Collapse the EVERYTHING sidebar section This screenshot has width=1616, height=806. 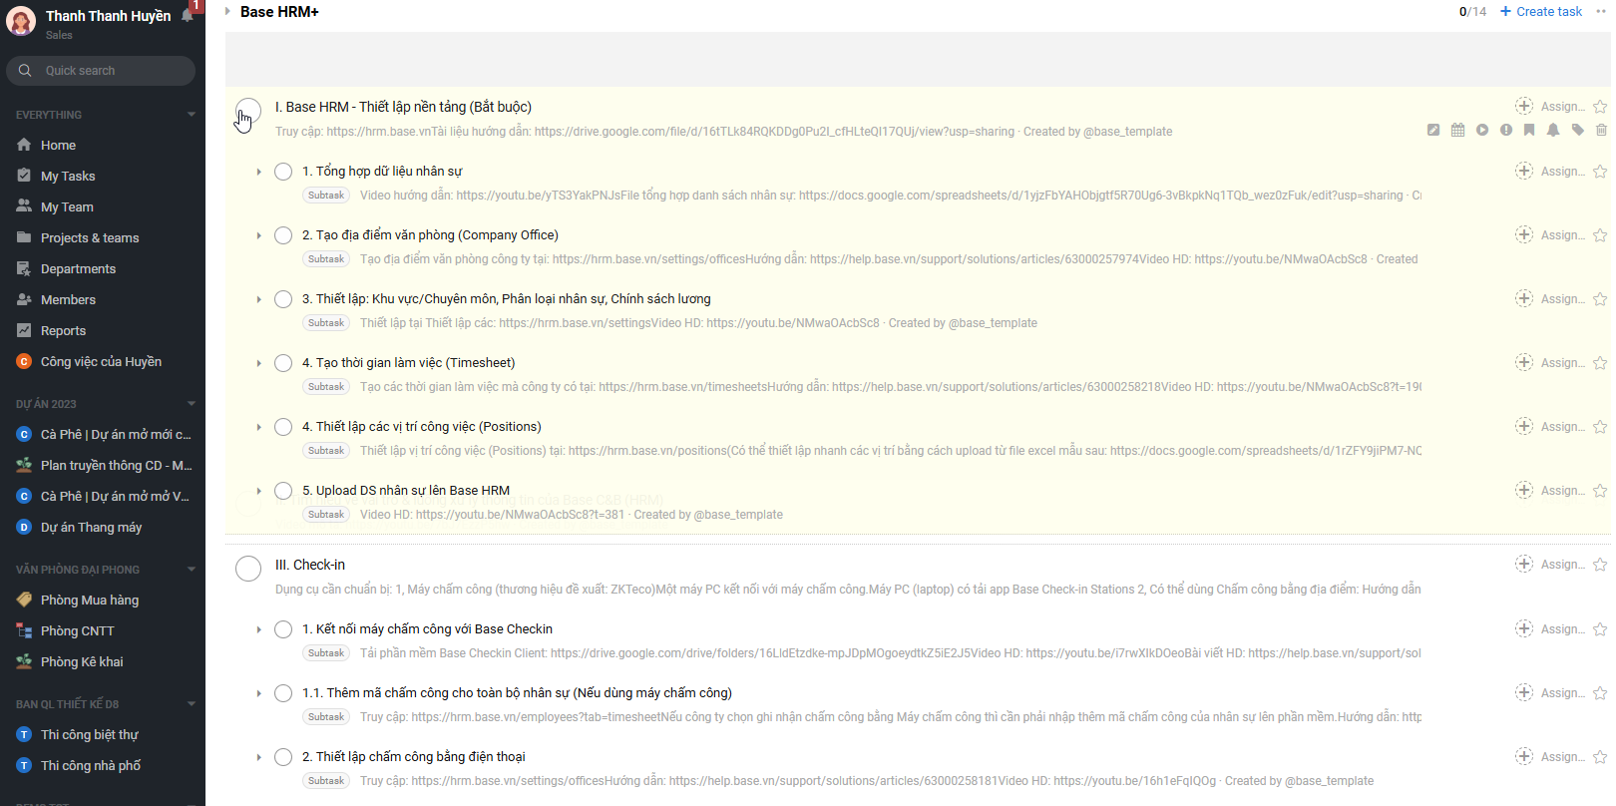[191, 115]
